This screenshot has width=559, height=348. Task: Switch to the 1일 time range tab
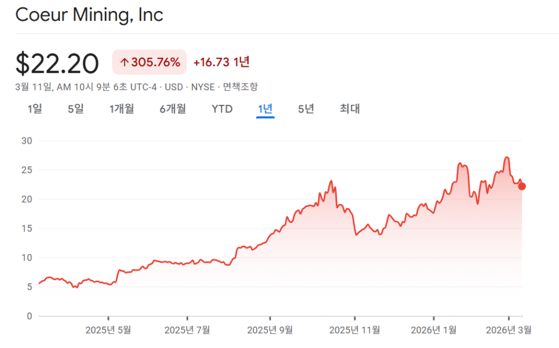click(x=34, y=109)
